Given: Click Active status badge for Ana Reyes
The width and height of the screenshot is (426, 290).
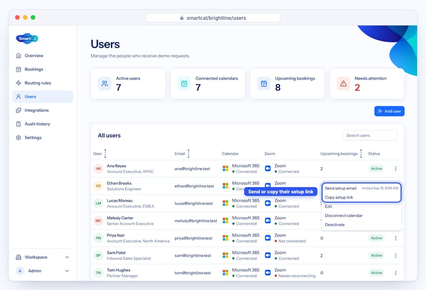Looking at the screenshot, I should tap(376, 168).
